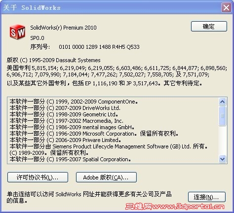
Task: Open the 许可协议书(L)... license agreement
Action: tap(38, 177)
